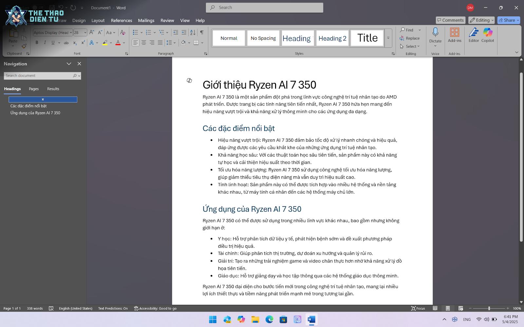Open the Review tab

[x=167, y=20]
